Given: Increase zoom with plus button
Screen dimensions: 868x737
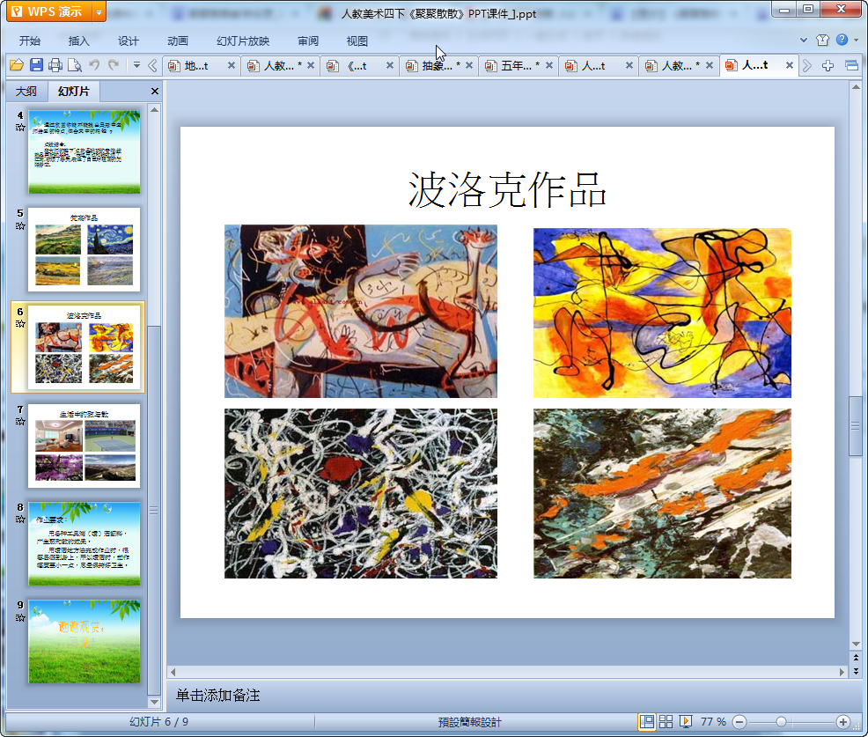Looking at the screenshot, I should [x=843, y=722].
